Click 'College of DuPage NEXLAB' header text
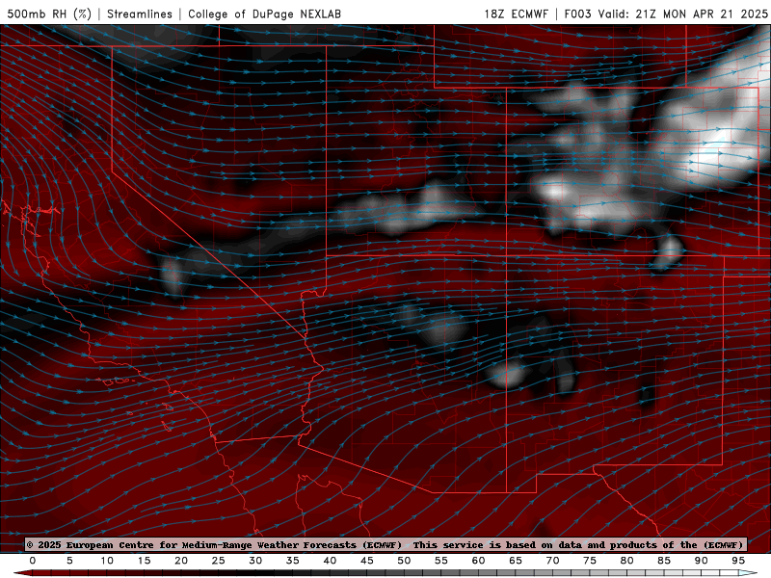 [x=264, y=13]
